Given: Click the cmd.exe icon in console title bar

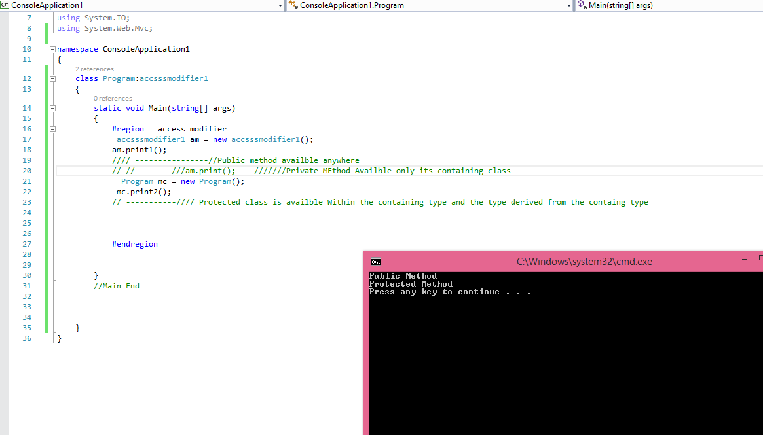Looking at the screenshot, I should (375, 261).
